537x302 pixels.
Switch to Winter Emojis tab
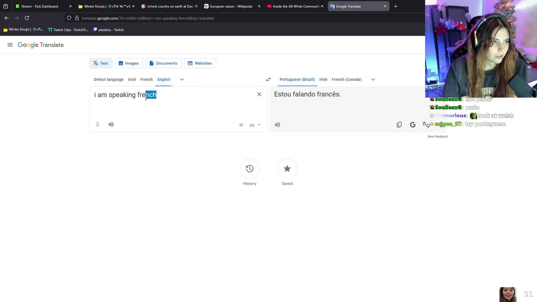pyautogui.click(x=105, y=6)
